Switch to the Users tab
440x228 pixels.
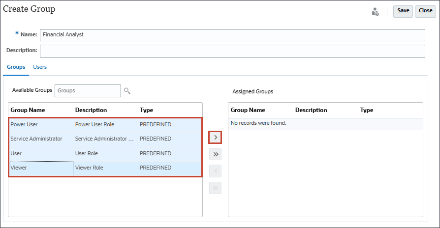tap(40, 67)
